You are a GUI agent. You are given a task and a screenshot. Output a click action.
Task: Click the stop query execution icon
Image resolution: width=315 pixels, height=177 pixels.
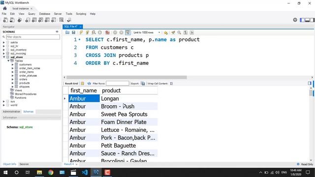tap(100, 32)
